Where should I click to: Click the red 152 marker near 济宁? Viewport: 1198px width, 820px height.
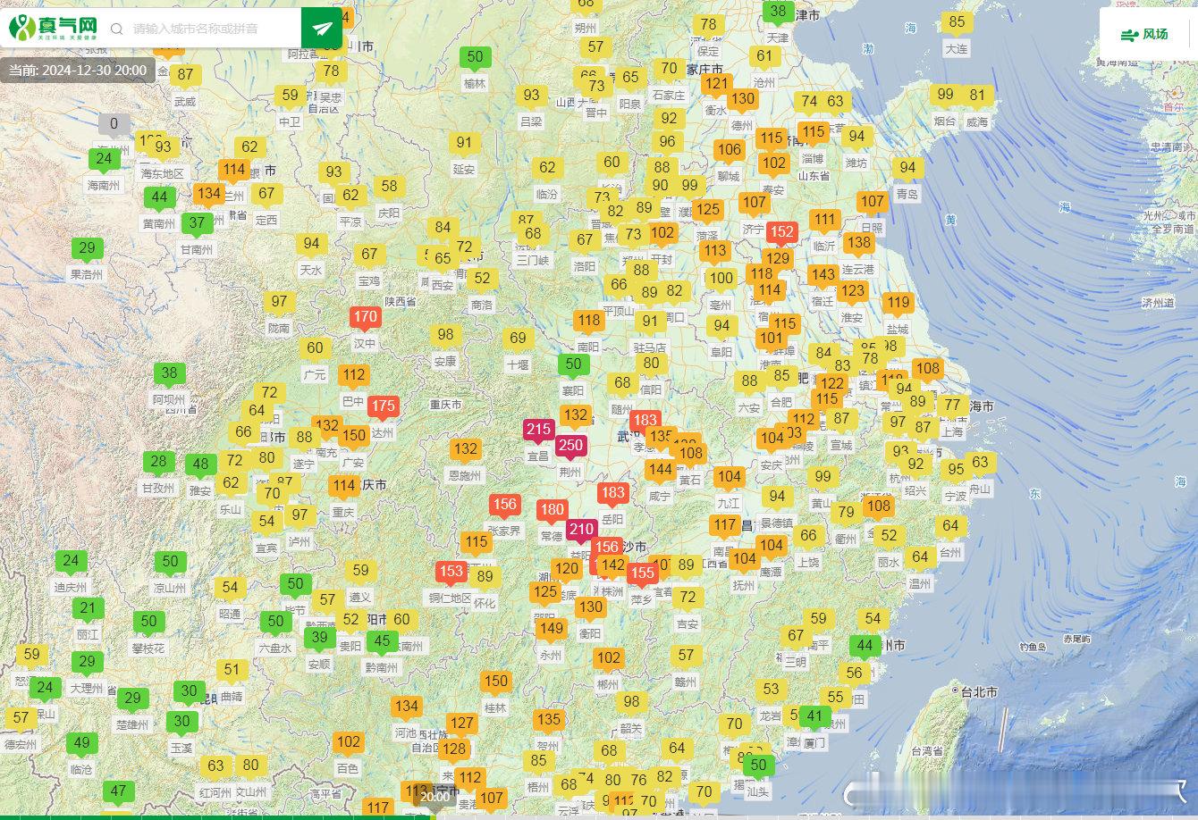tap(782, 232)
